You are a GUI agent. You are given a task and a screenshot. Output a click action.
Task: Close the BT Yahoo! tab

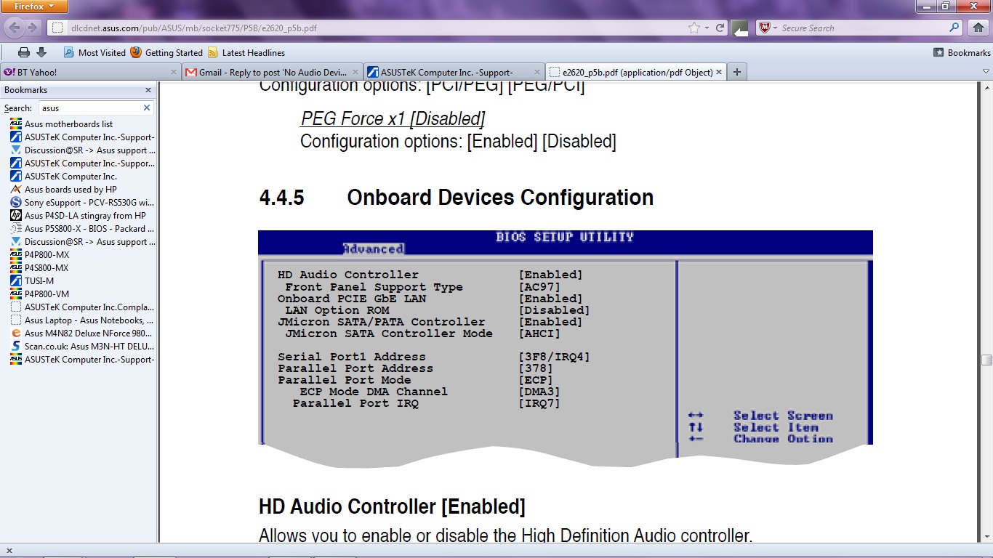[x=174, y=72]
